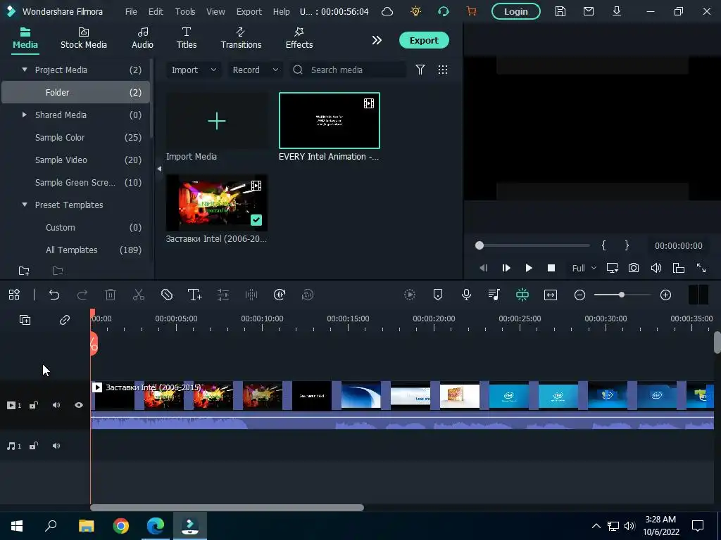Toggle the render preview icon
Image resolution: width=721 pixels, height=540 pixels.
tap(409, 295)
